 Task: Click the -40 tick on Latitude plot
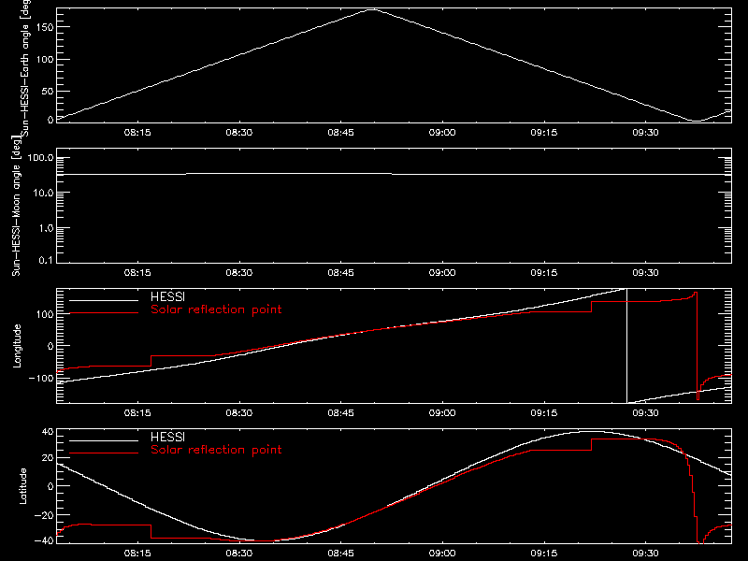click(x=44, y=541)
